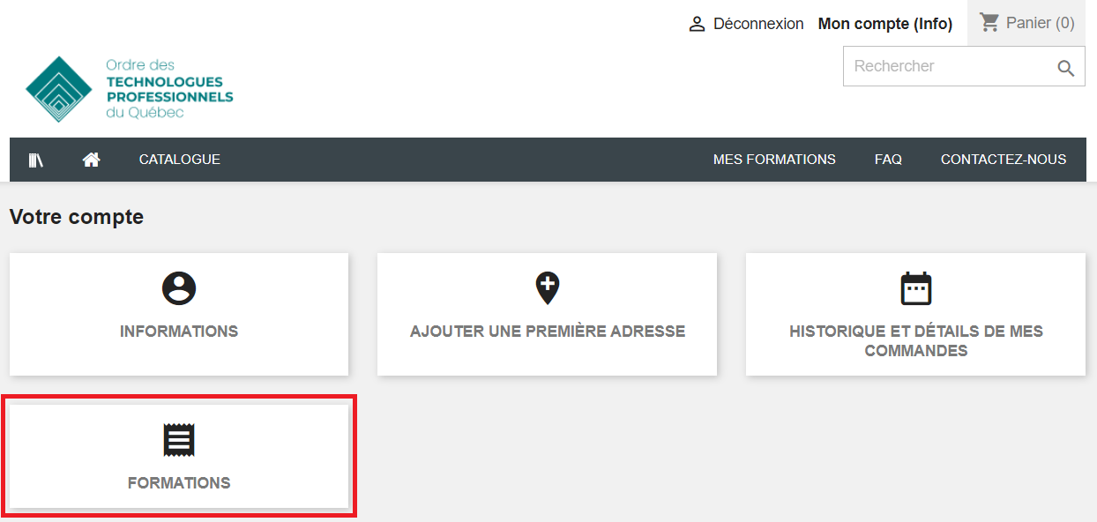Click the Ordre des Technologues Professionnels logo
The image size is (1097, 522).
pos(130,89)
